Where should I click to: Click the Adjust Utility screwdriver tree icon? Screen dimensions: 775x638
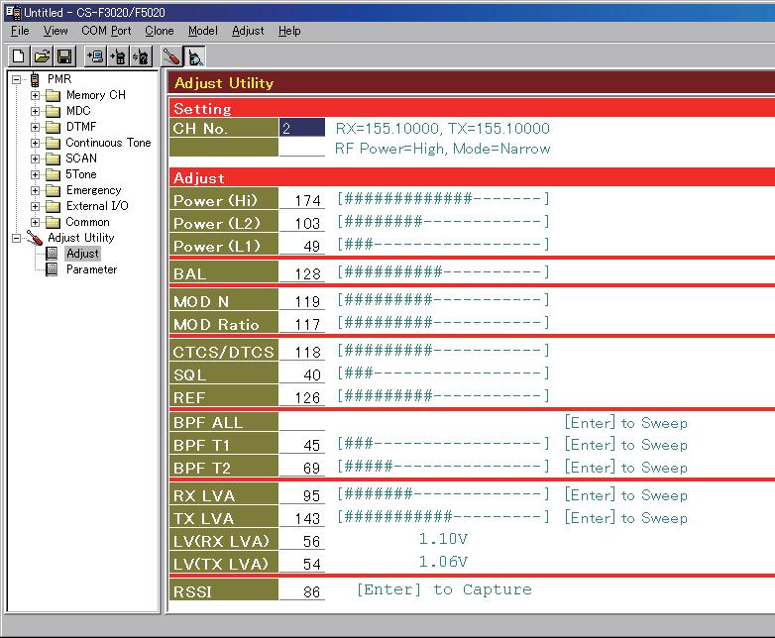[x=35, y=238]
